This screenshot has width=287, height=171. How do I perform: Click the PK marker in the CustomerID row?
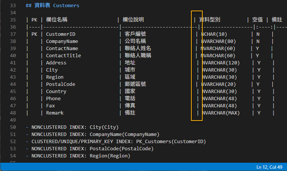[34, 34]
